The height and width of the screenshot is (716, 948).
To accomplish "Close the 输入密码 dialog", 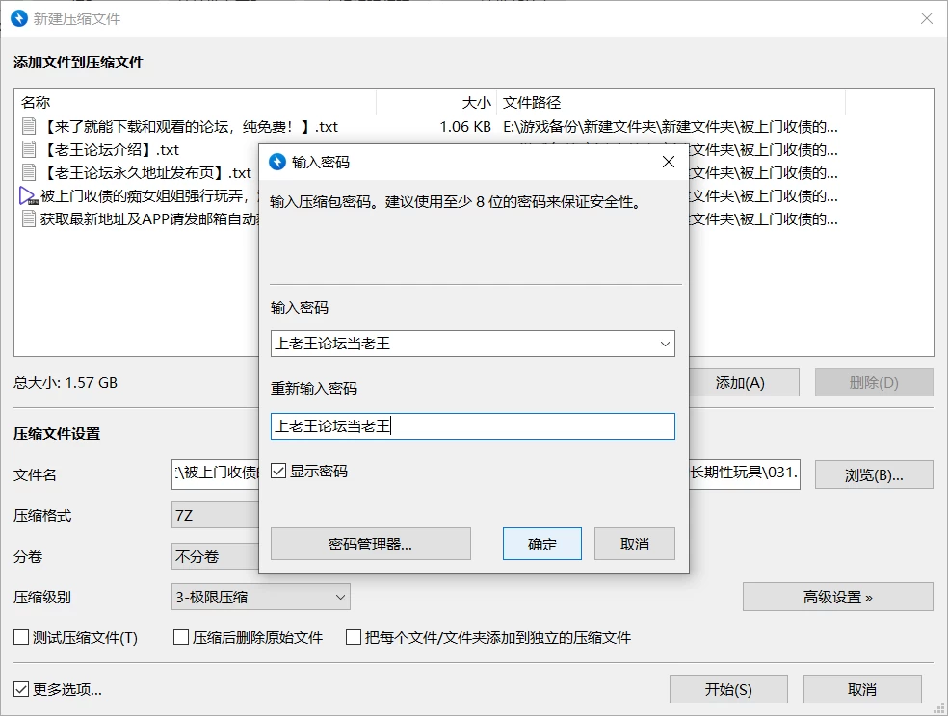I will [x=668, y=162].
